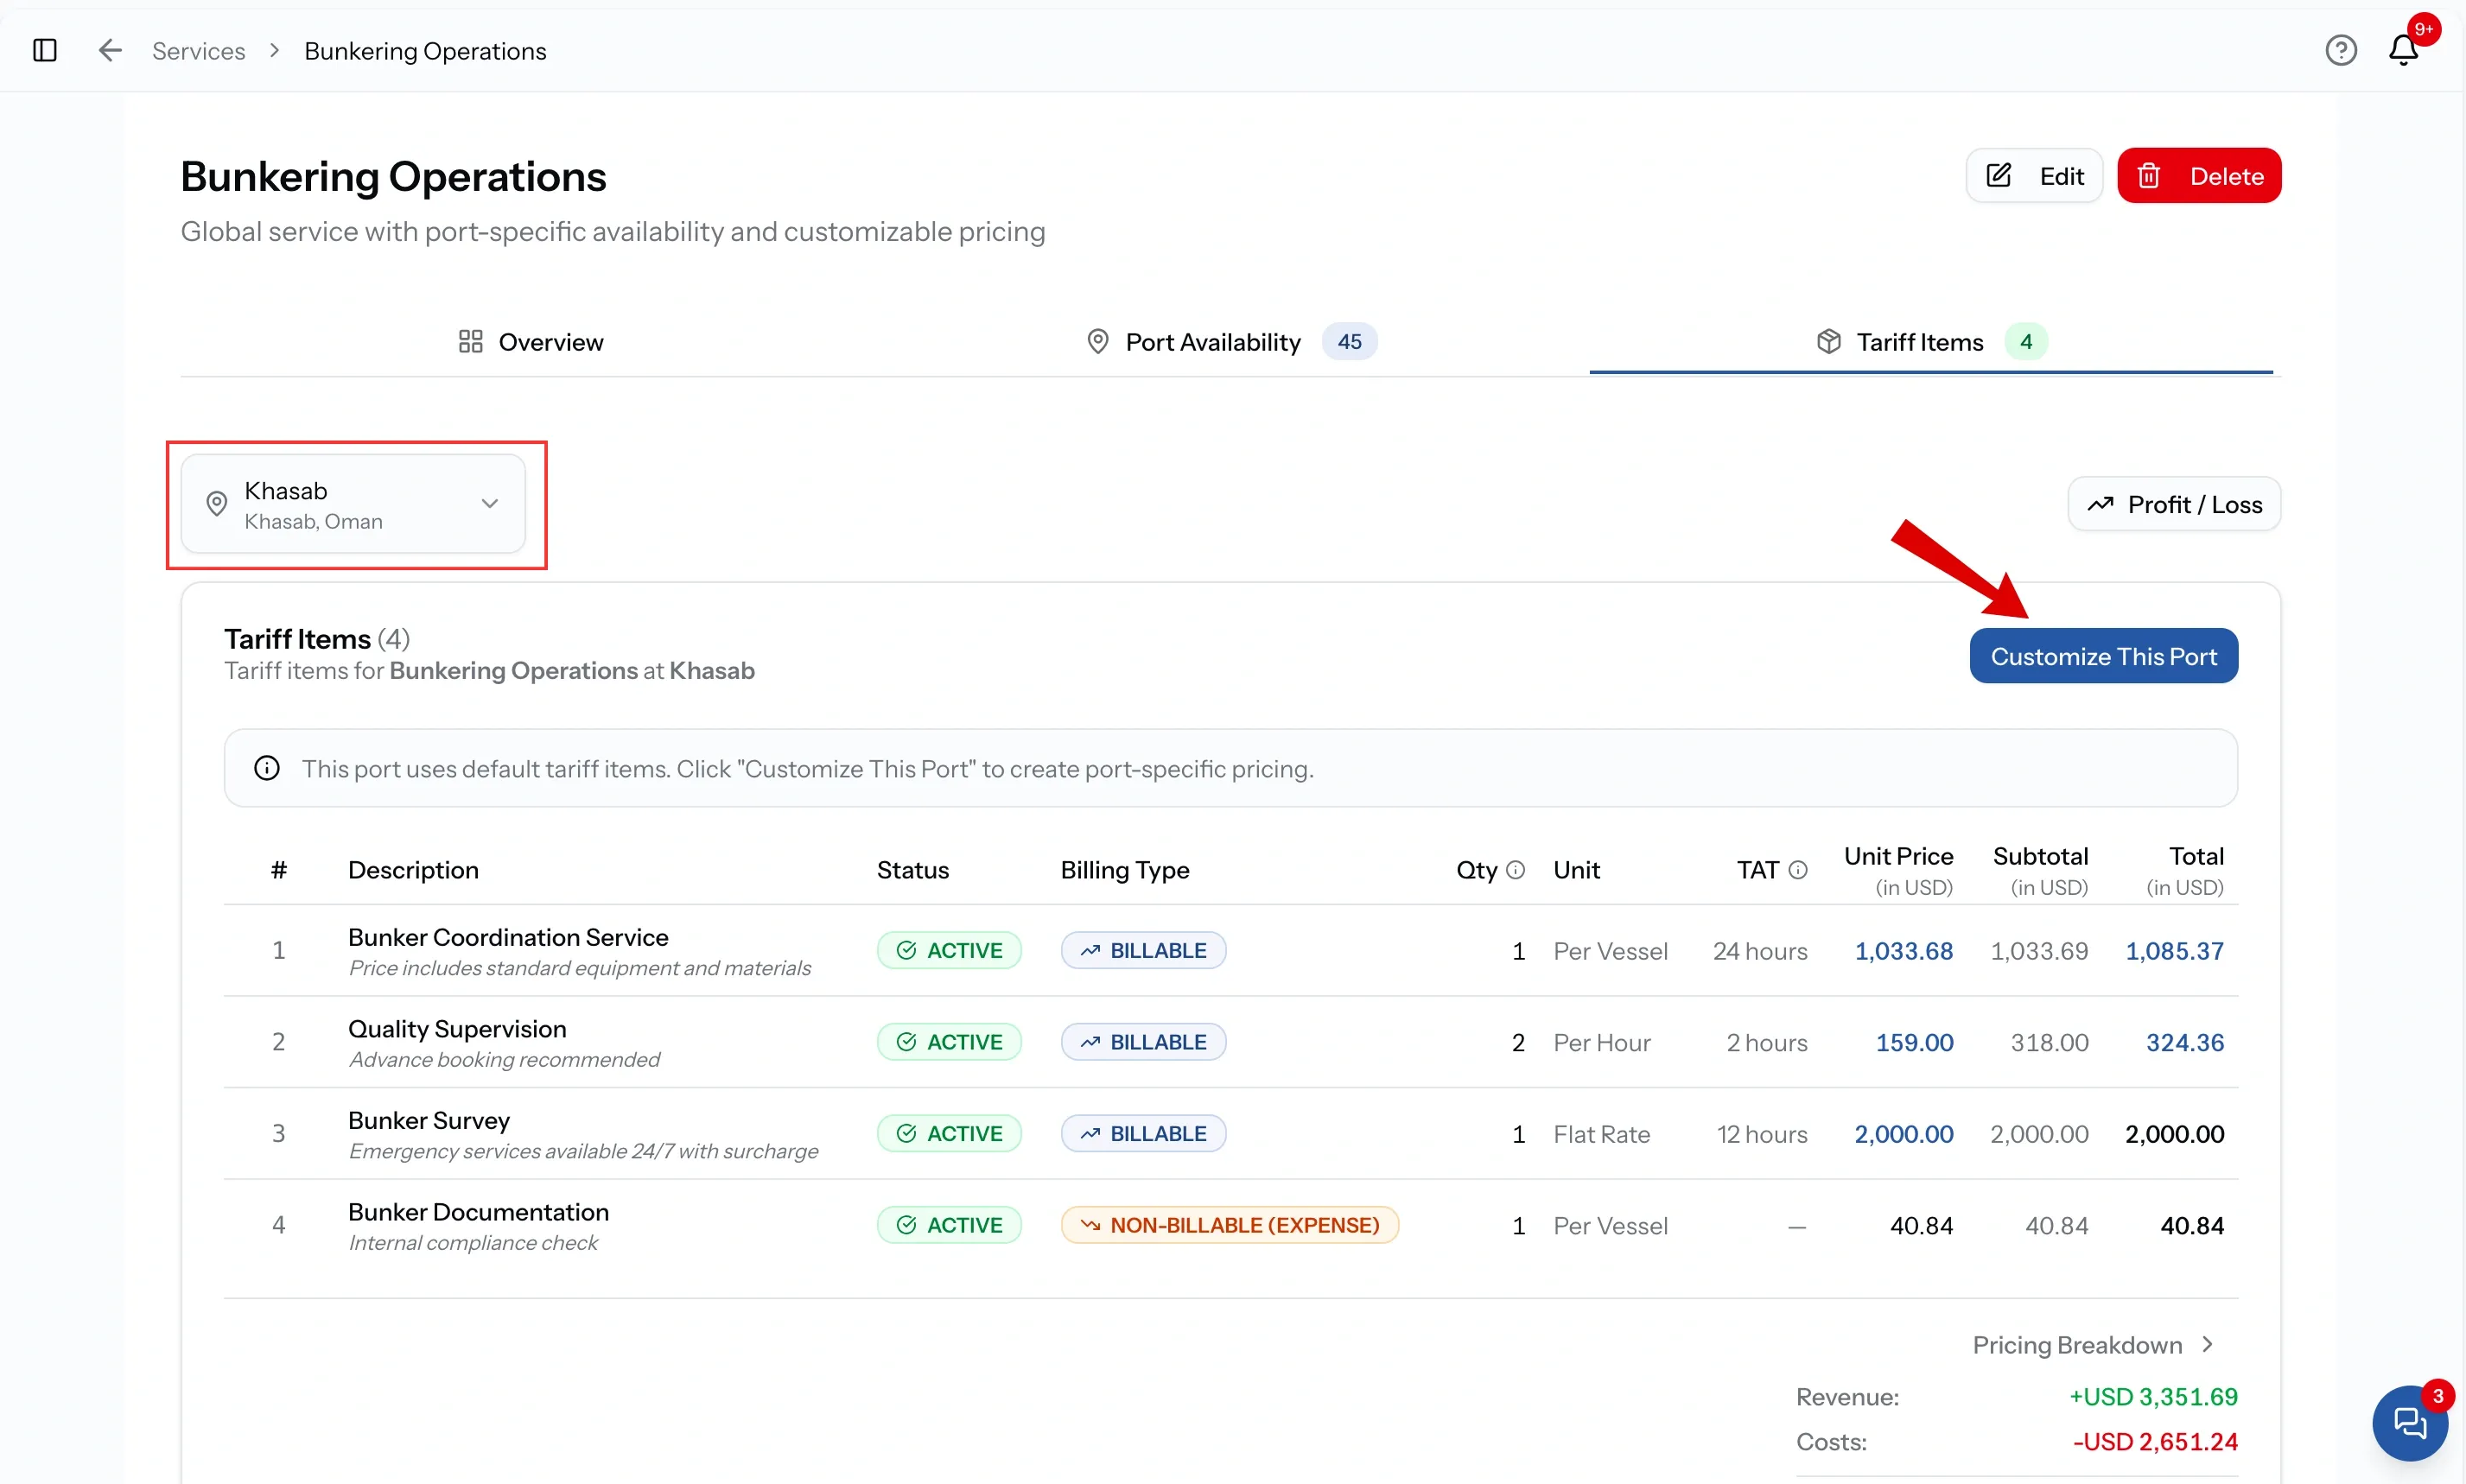Click the Edit button
The width and height of the screenshot is (2466, 1484).
pos(2033,176)
